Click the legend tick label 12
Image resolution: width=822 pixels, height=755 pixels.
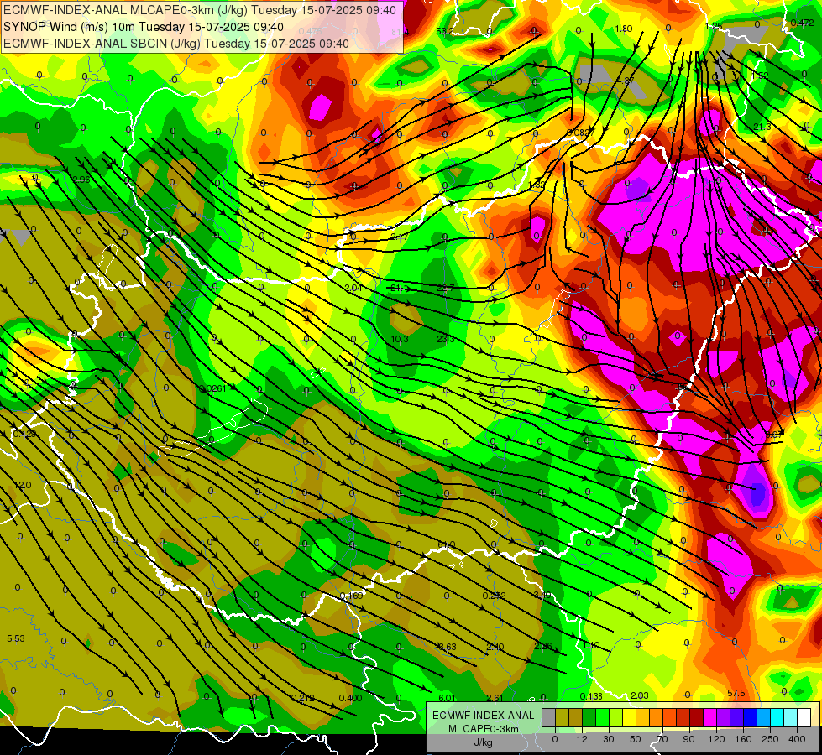pos(582,739)
